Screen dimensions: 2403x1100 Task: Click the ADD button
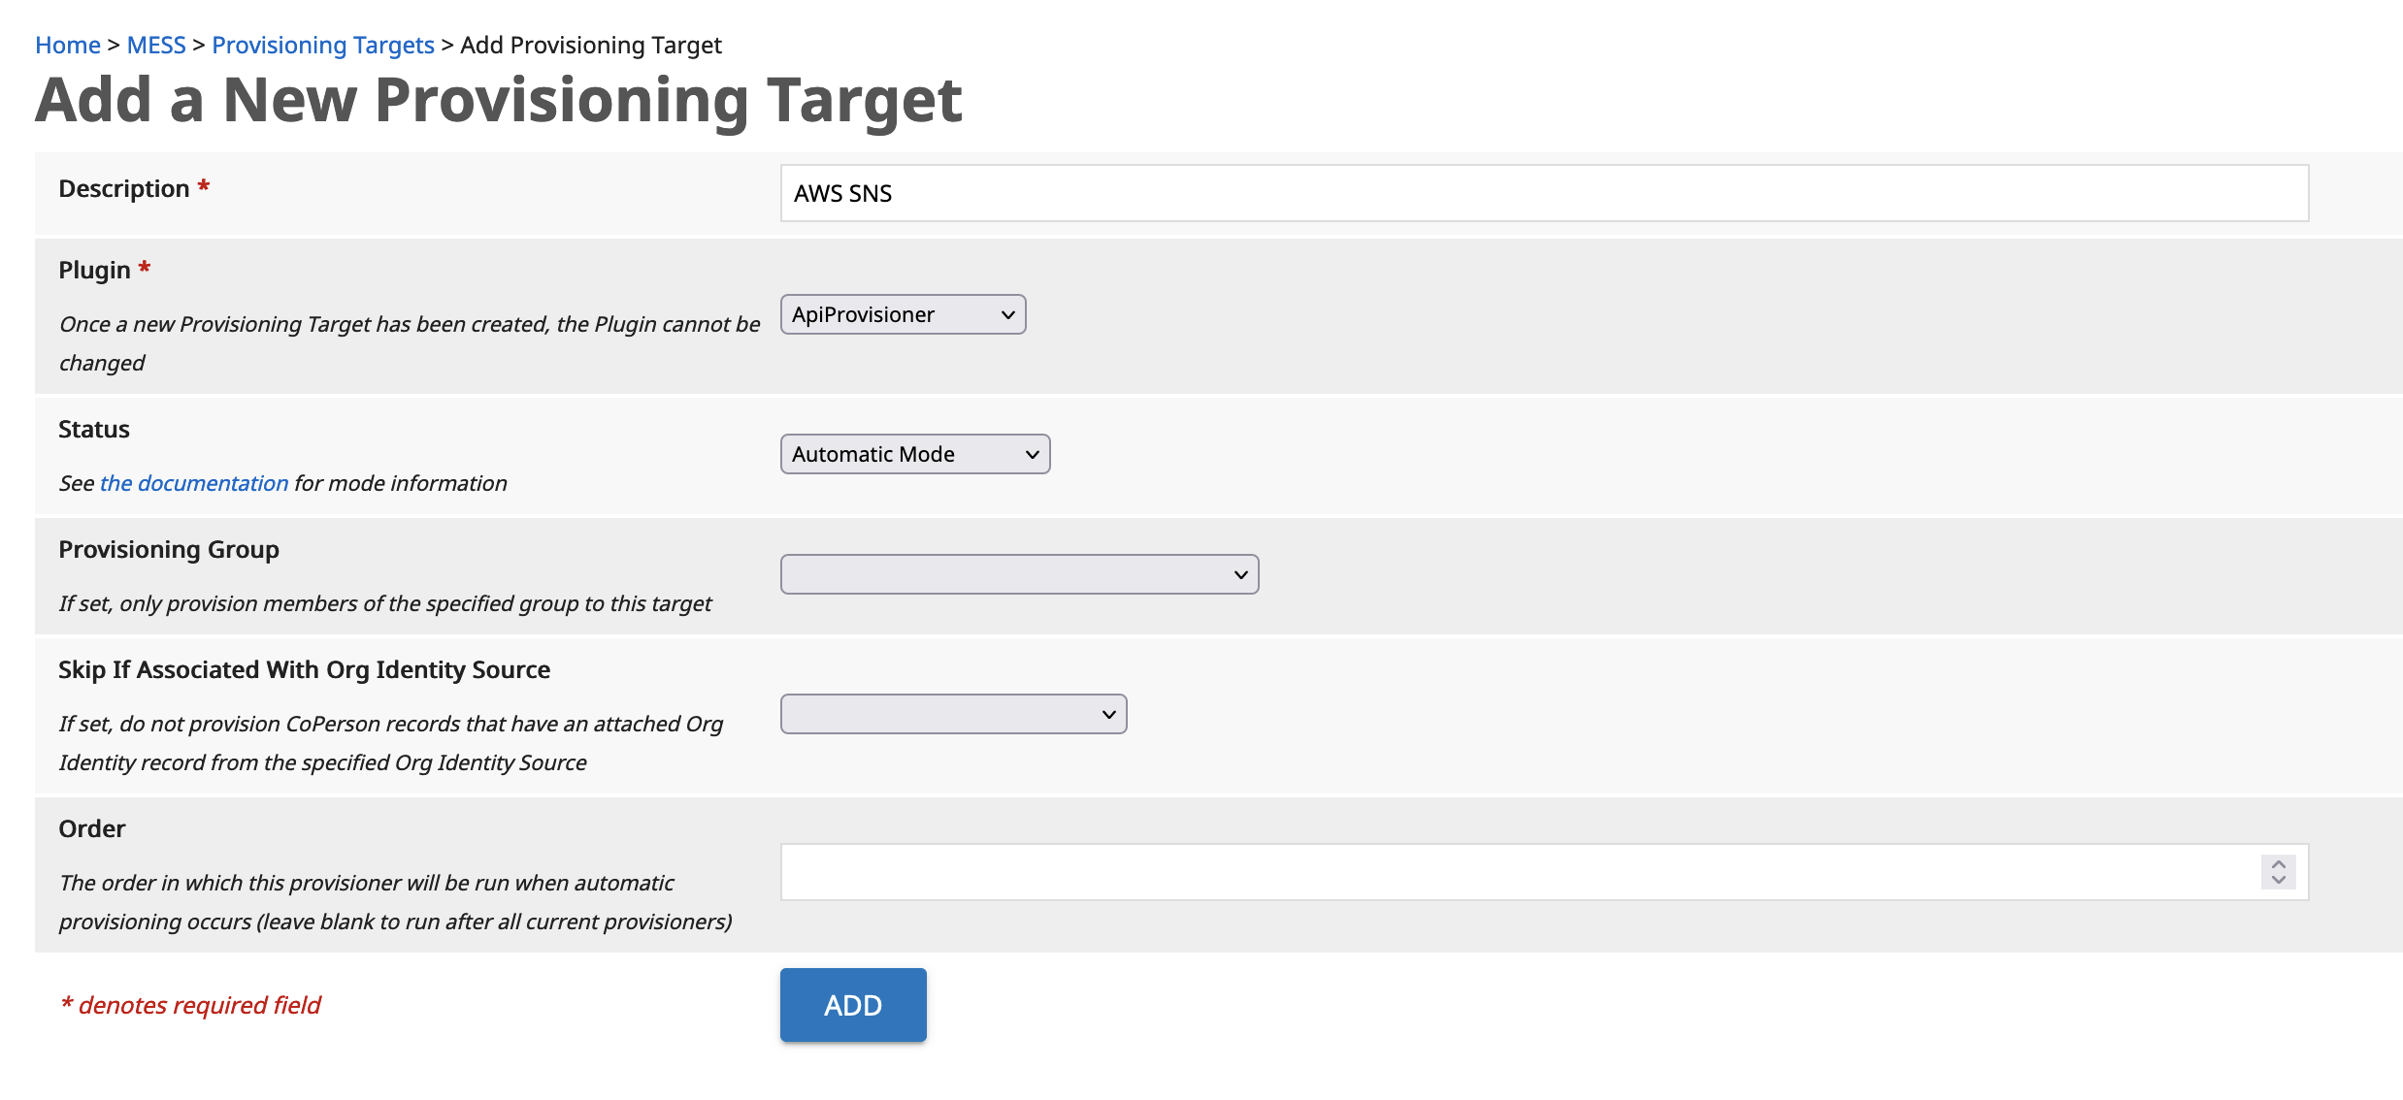coord(853,1005)
